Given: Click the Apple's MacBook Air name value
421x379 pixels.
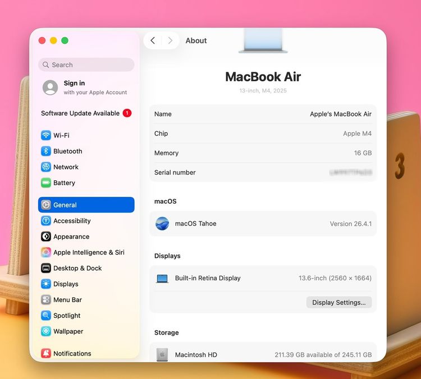Looking at the screenshot, I should coord(341,114).
